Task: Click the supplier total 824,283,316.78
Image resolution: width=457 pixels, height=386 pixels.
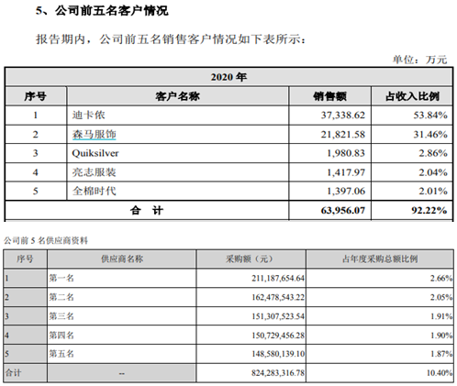Action: click(278, 373)
